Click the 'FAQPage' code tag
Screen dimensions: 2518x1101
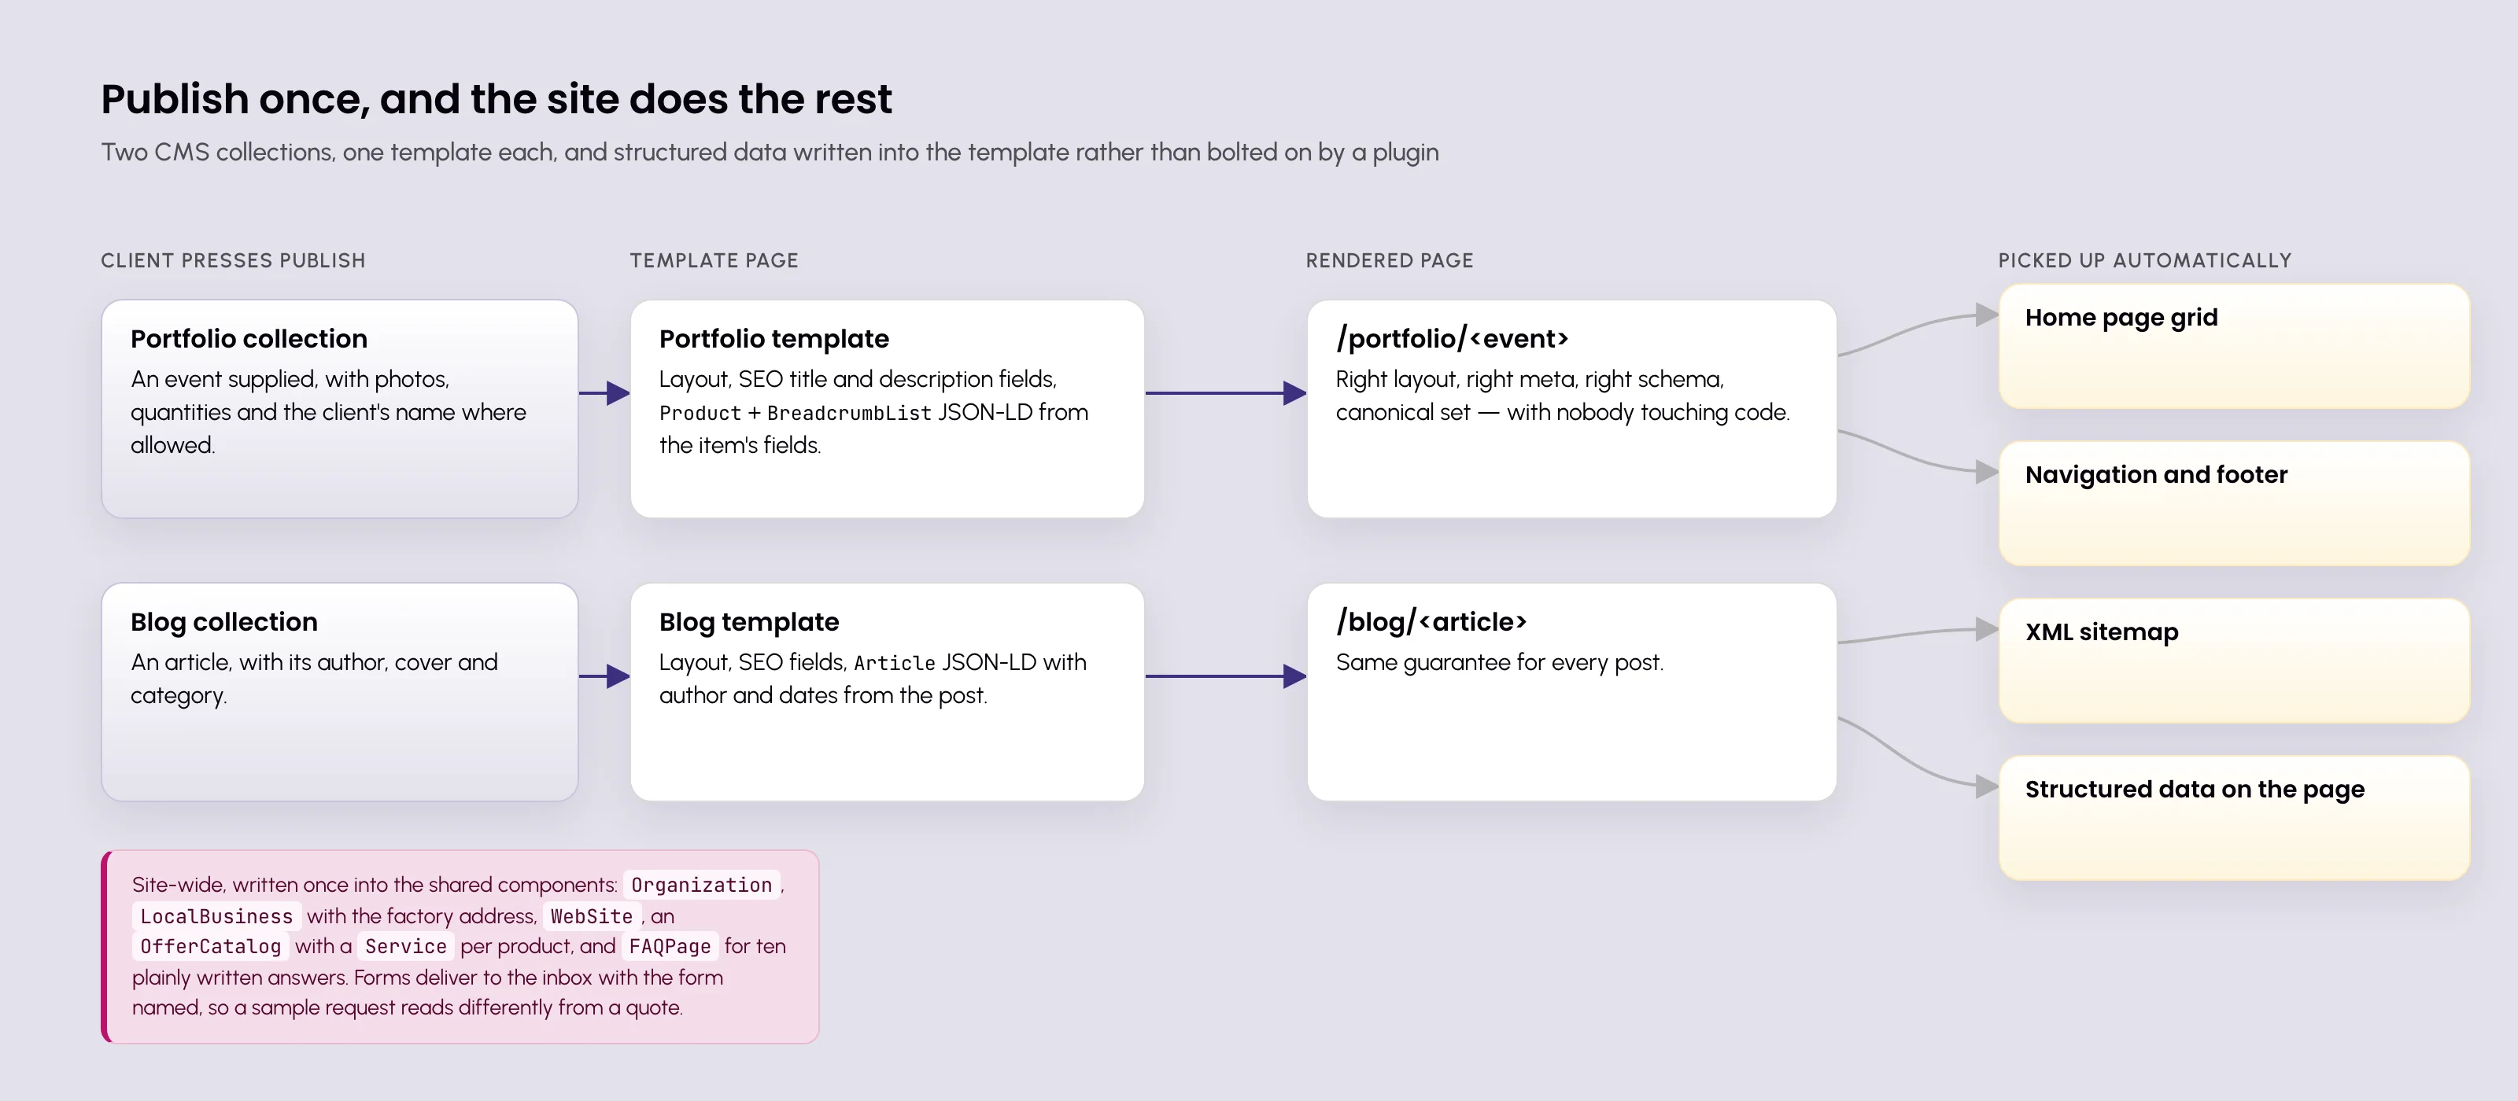tap(670, 947)
